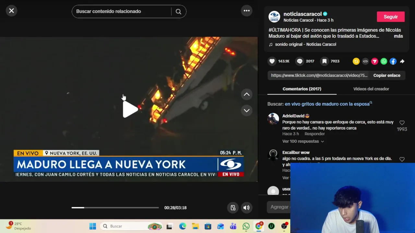Like AdrielDavid's comment
The image size is (415, 233).
point(402,123)
